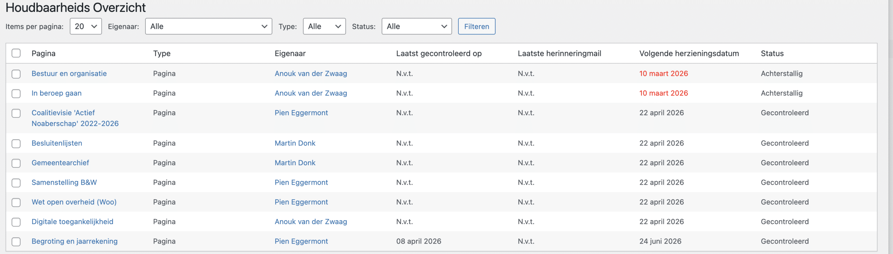Open the Samenstelling B&W page link
893x254 pixels.
[x=64, y=182]
